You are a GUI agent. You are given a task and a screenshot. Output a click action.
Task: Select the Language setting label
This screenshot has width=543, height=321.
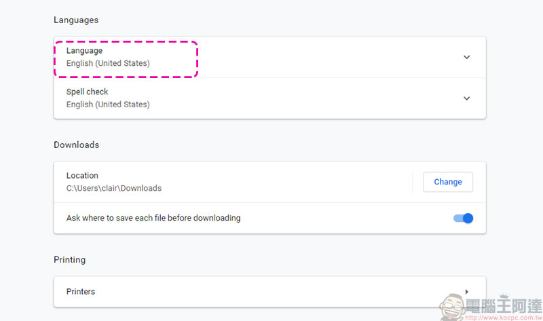point(84,51)
